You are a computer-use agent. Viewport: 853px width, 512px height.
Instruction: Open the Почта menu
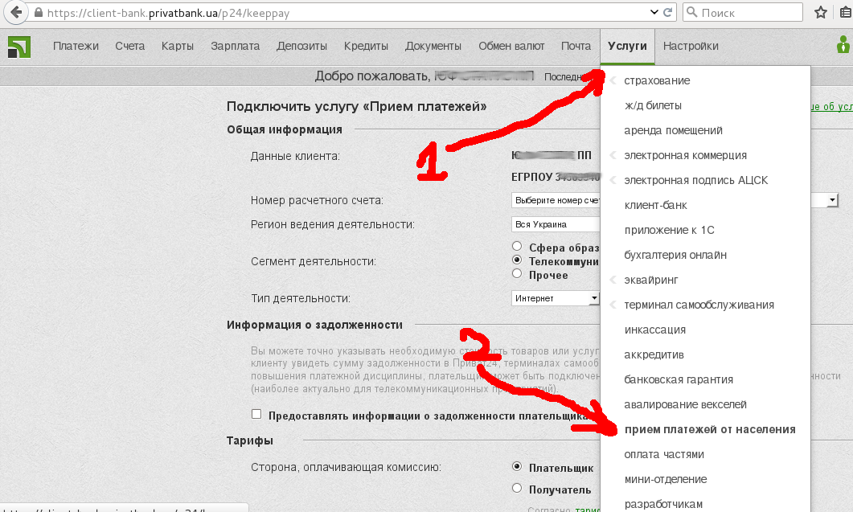pyautogui.click(x=576, y=47)
